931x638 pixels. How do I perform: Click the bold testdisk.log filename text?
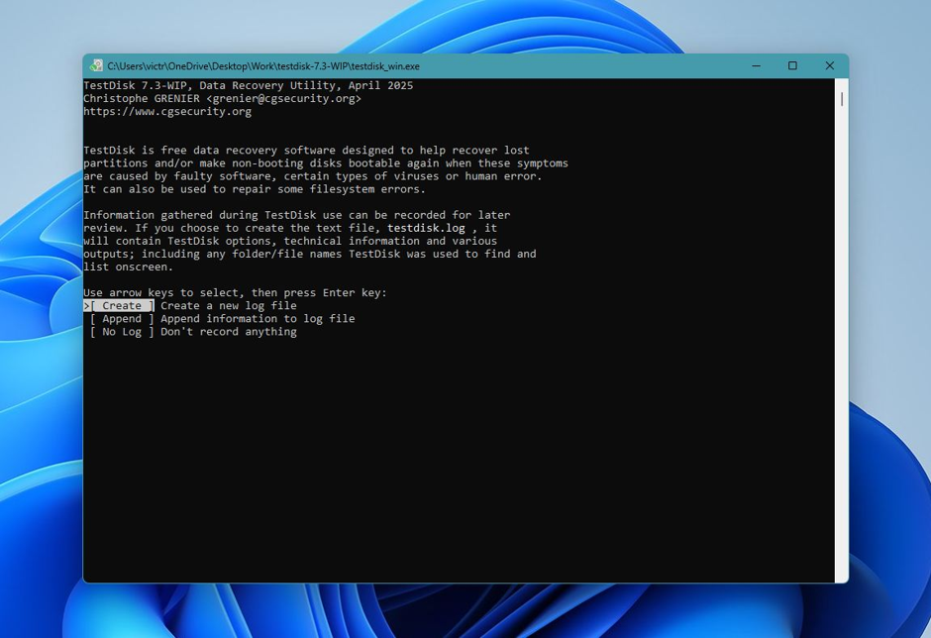click(x=426, y=228)
